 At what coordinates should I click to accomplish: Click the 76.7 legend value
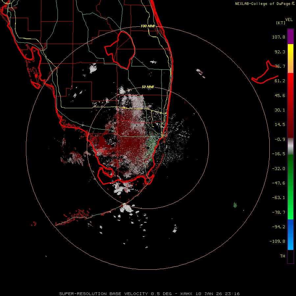click(280, 66)
